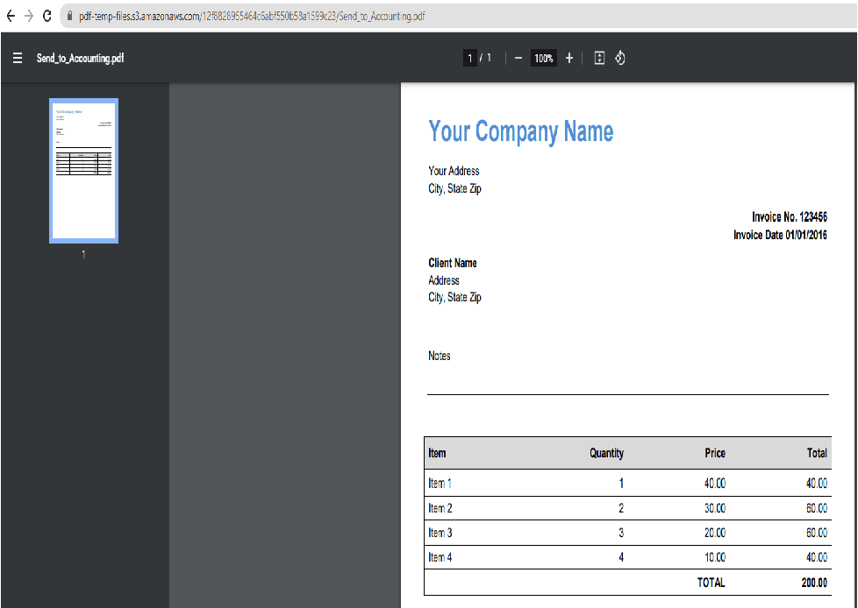
Task: Click the page number input field
Action: click(x=470, y=59)
